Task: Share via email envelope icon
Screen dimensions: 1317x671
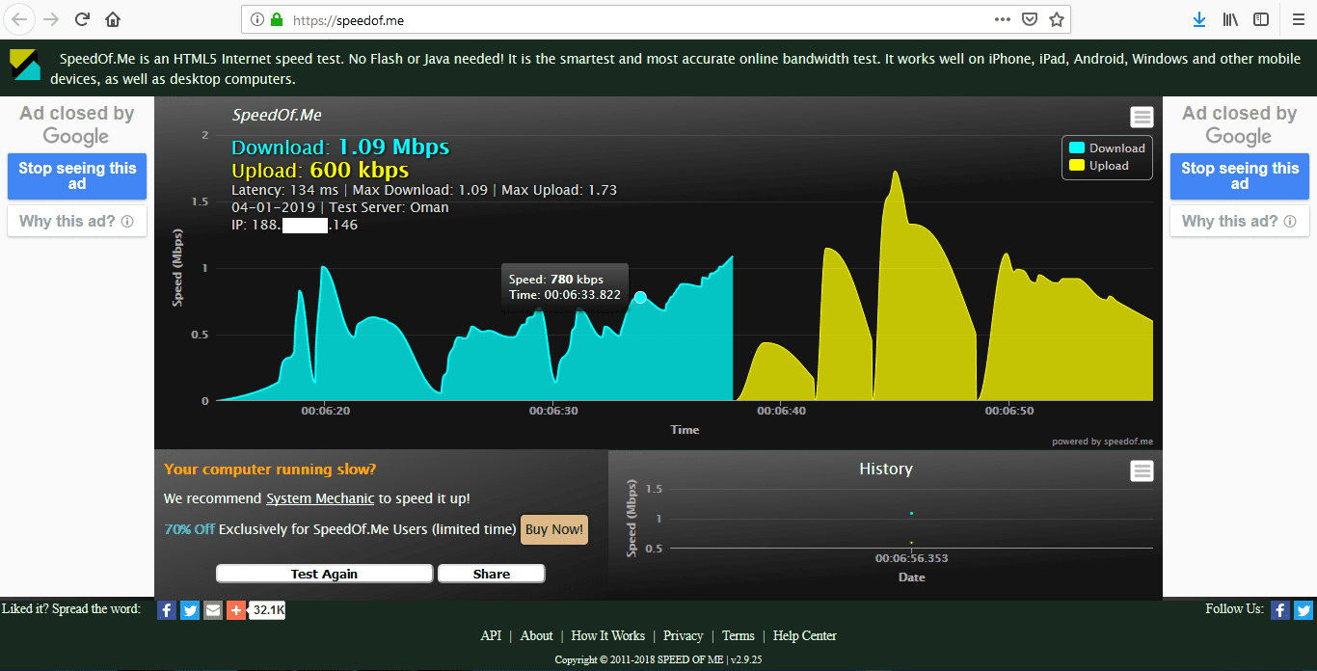Action: (213, 610)
